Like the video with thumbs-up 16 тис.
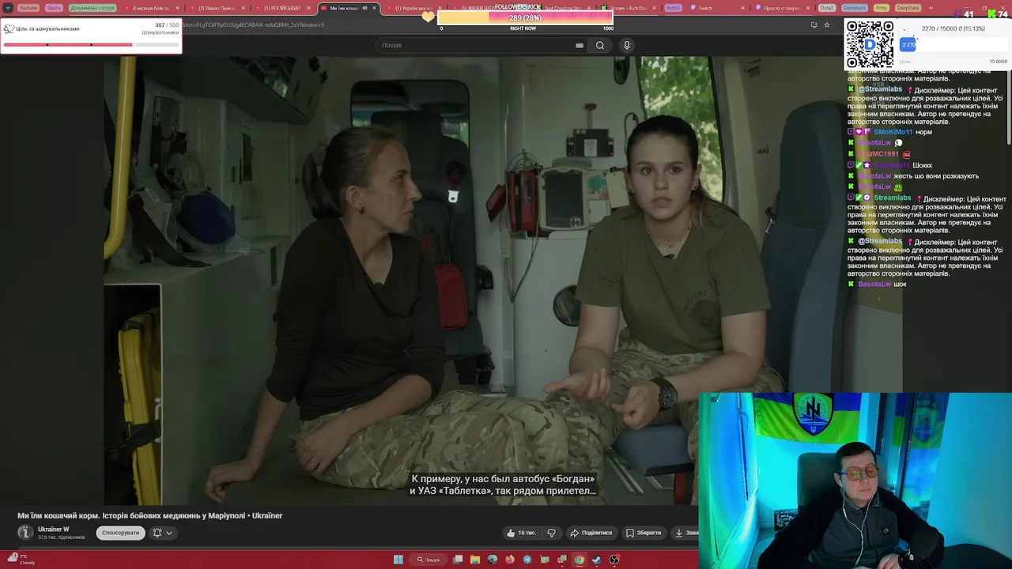Viewport: 1012px width, 569px height. pos(522,533)
